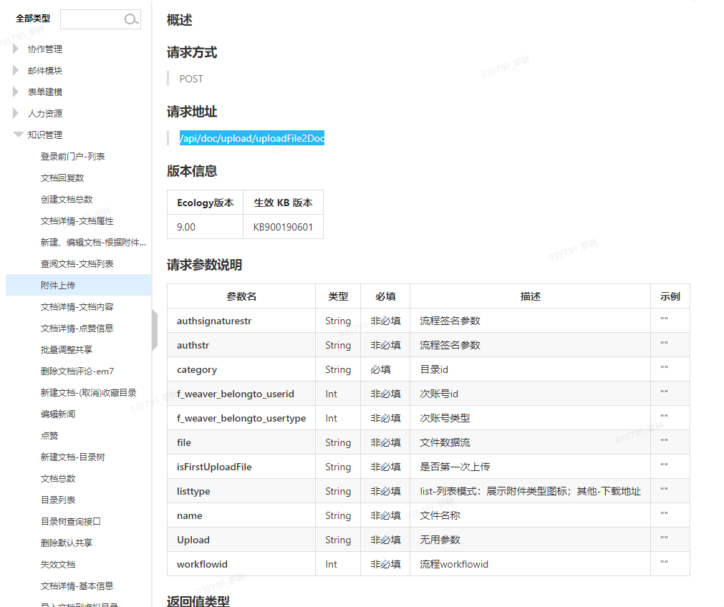Viewport: 724px width, 607px height.
Task: Expand the 表单建模 tree node
Action: click(16, 92)
